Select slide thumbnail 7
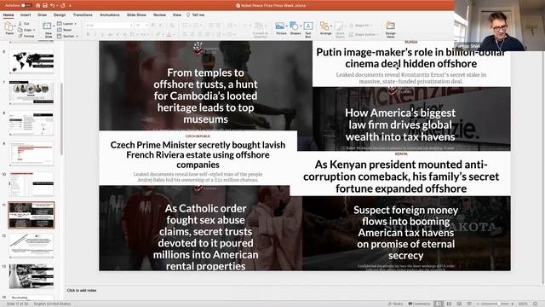The image size is (545, 307). [x=32, y=91]
